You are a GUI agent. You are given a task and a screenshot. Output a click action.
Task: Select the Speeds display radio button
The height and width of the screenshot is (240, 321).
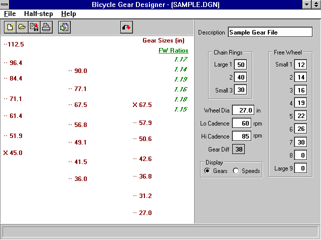(236, 171)
